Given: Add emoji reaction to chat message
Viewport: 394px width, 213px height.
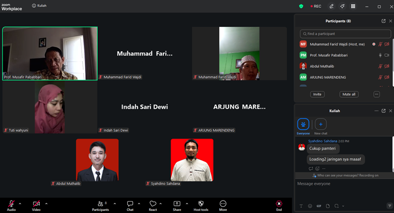Looking at the screenshot, I should click(x=317, y=169).
